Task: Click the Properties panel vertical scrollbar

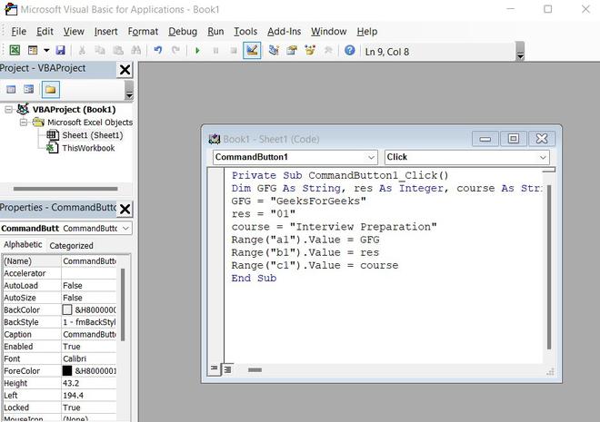Action: [123, 304]
